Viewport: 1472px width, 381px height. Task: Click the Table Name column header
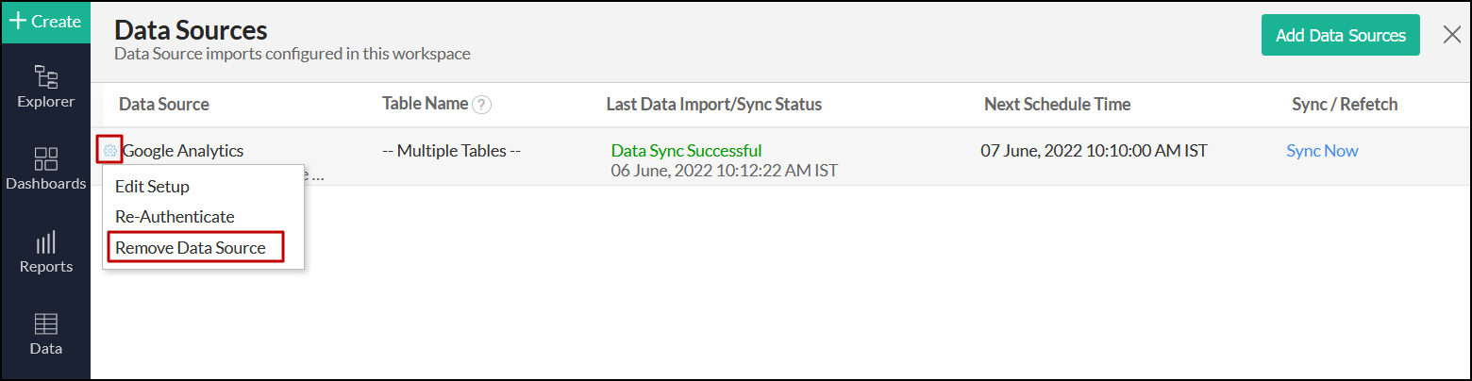(425, 104)
